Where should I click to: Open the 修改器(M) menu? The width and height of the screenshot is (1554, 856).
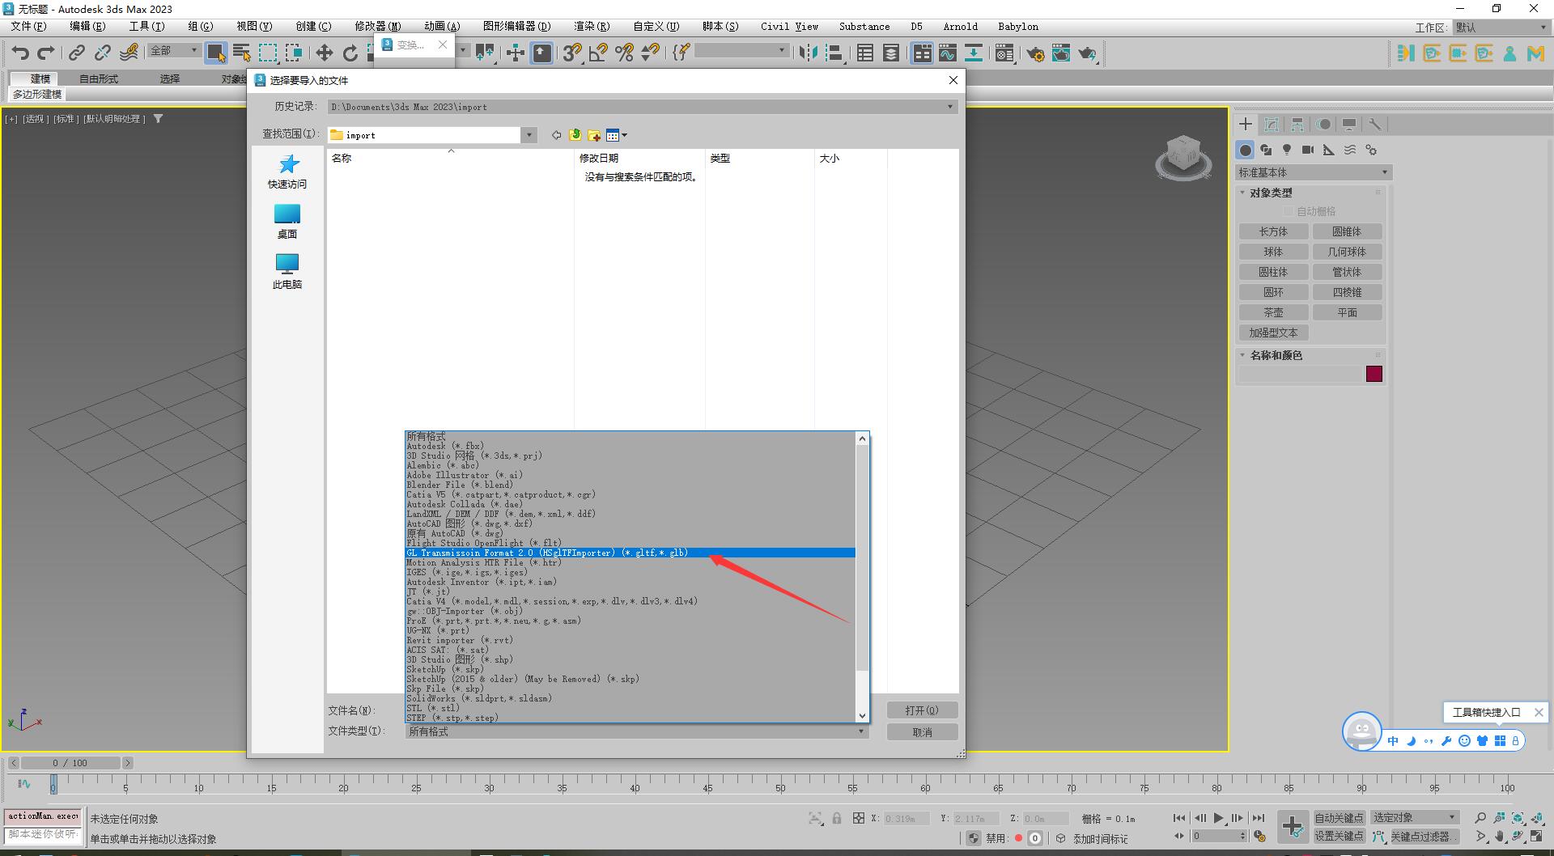point(378,27)
